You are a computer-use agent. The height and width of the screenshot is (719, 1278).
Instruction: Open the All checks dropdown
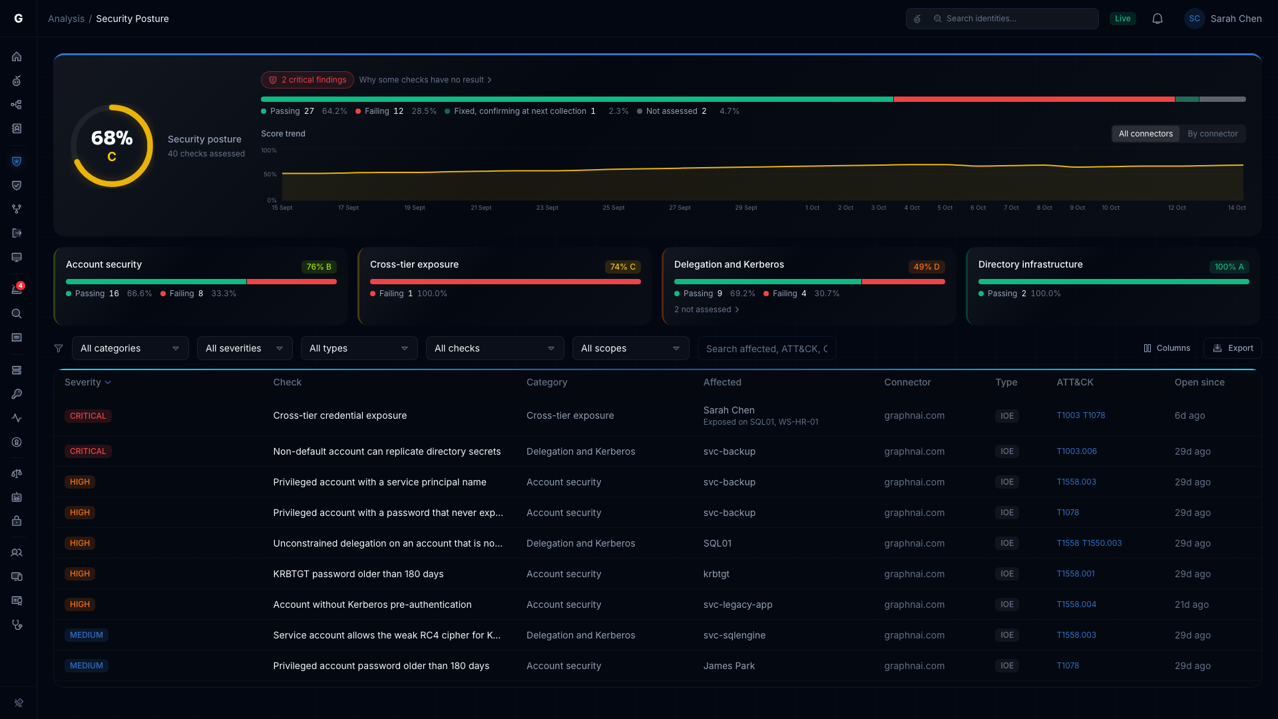495,348
